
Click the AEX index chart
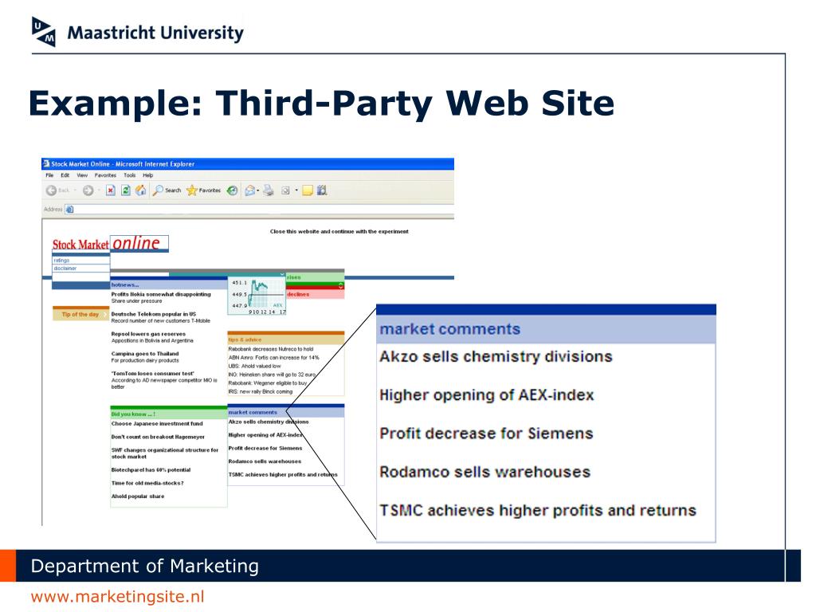coord(257,296)
